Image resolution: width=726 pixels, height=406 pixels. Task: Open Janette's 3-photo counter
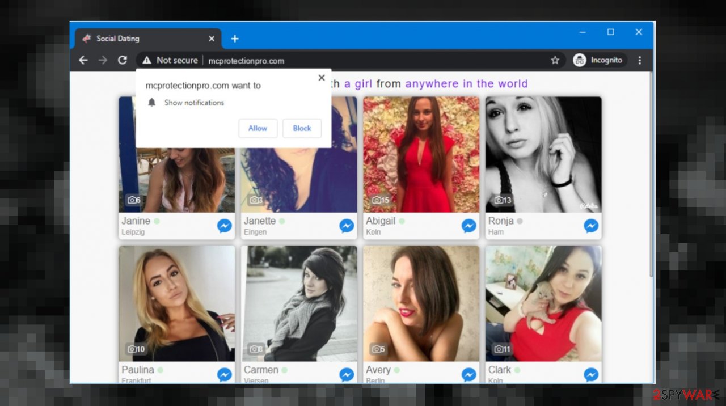(256, 200)
